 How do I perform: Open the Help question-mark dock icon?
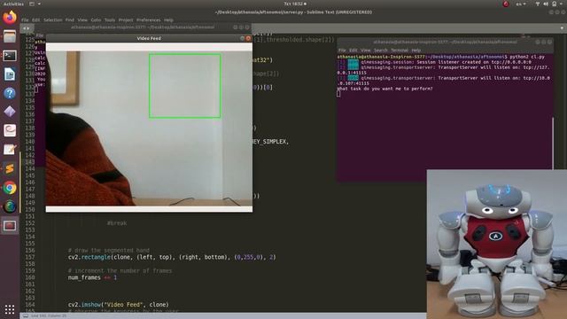coord(10,93)
